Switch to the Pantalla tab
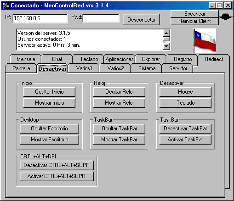Screen dimensions: 234x201 pyautogui.click(x=21, y=68)
